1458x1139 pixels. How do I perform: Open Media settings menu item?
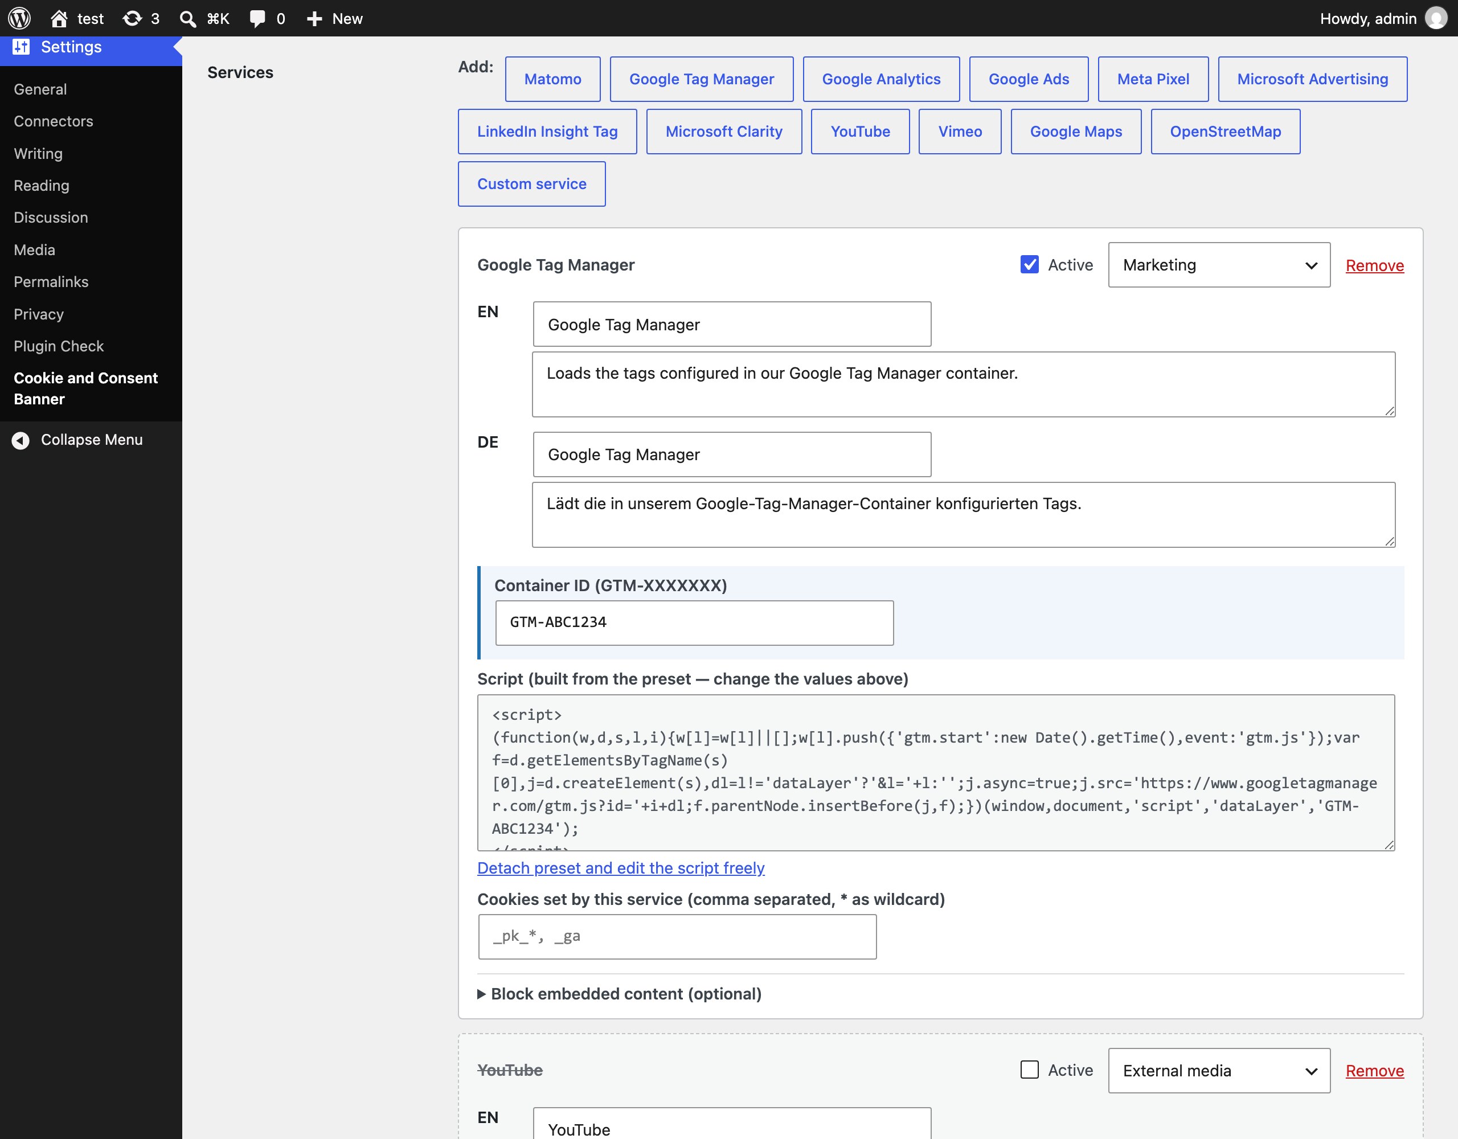pos(34,249)
